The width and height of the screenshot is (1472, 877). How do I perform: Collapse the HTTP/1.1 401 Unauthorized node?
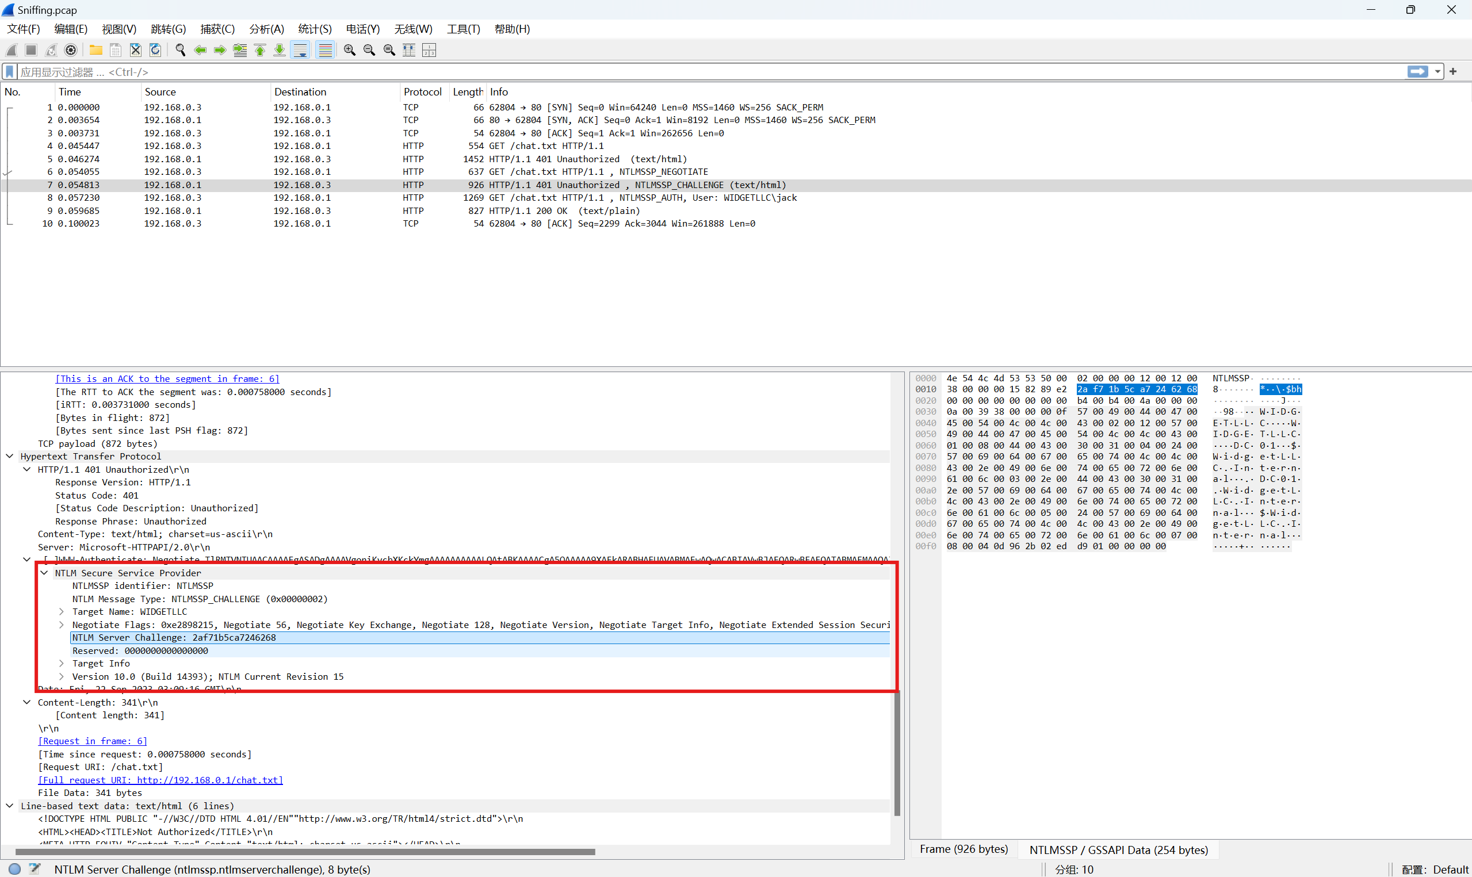click(27, 469)
